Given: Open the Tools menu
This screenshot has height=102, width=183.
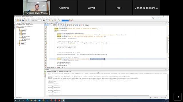Looking at the screenshot, I should (x=50, y=18).
